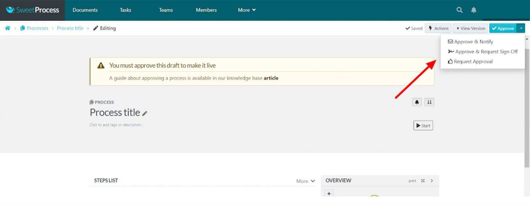
Task: Go to Members page
Action: (x=206, y=10)
